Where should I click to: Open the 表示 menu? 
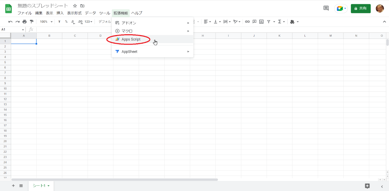(49, 13)
